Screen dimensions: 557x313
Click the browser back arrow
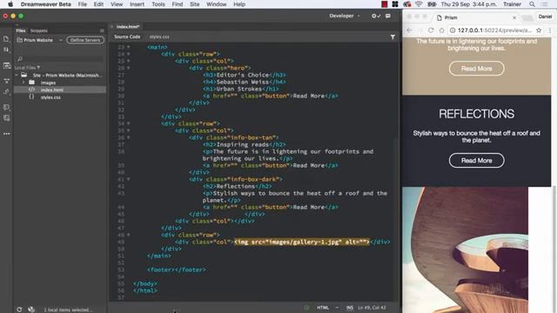(x=409, y=30)
